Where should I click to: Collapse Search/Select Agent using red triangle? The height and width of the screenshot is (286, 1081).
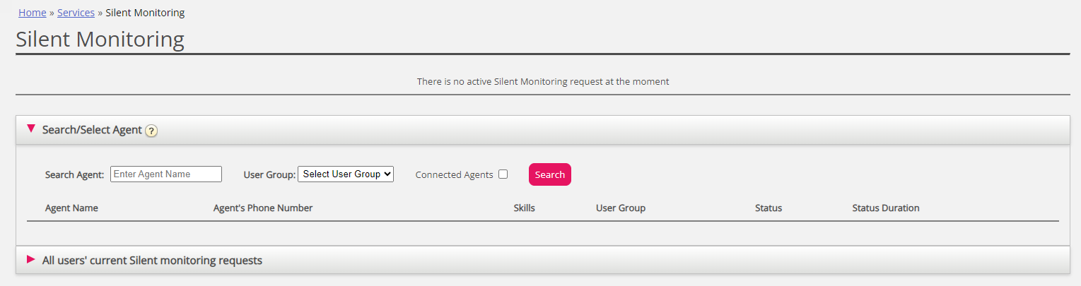31,129
